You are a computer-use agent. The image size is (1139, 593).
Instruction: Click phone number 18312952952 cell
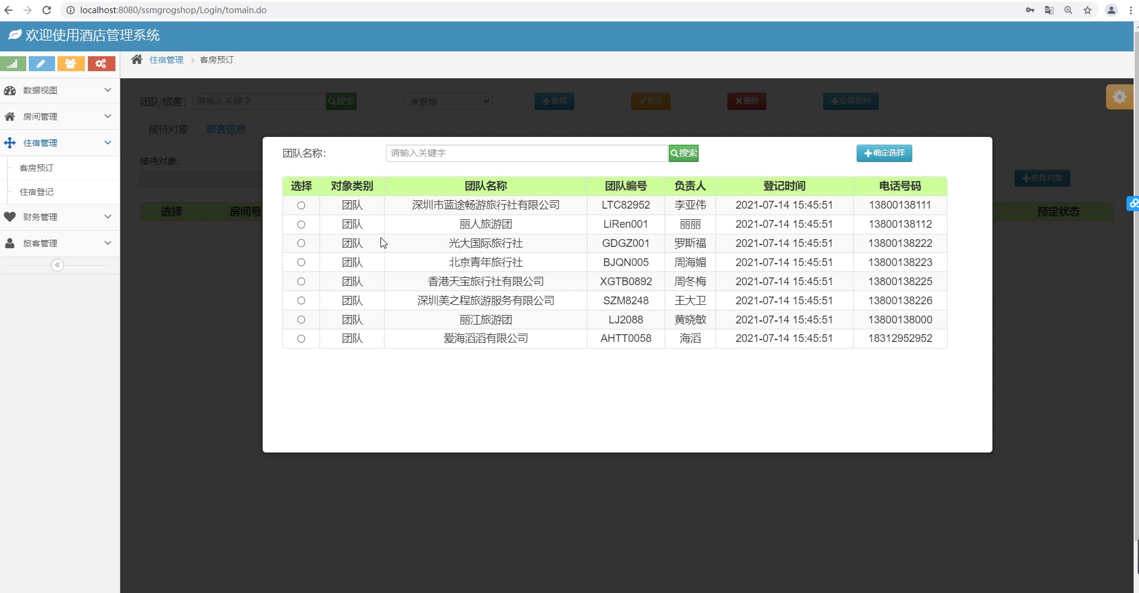pos(900,338)
